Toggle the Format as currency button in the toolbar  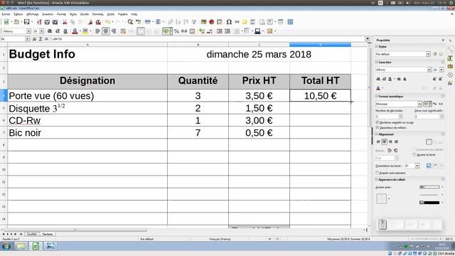point(166,31)
